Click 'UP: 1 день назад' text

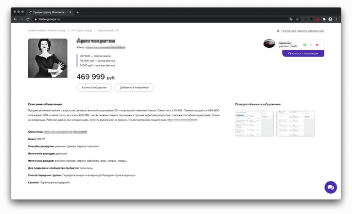click(81, 30)
